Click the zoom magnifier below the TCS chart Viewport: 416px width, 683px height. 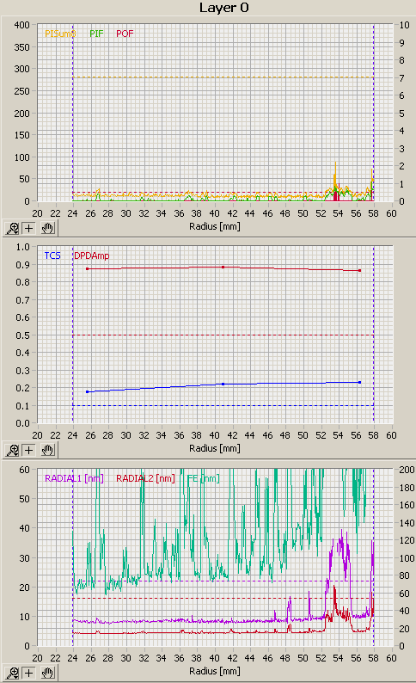click(x=12, y=450)
